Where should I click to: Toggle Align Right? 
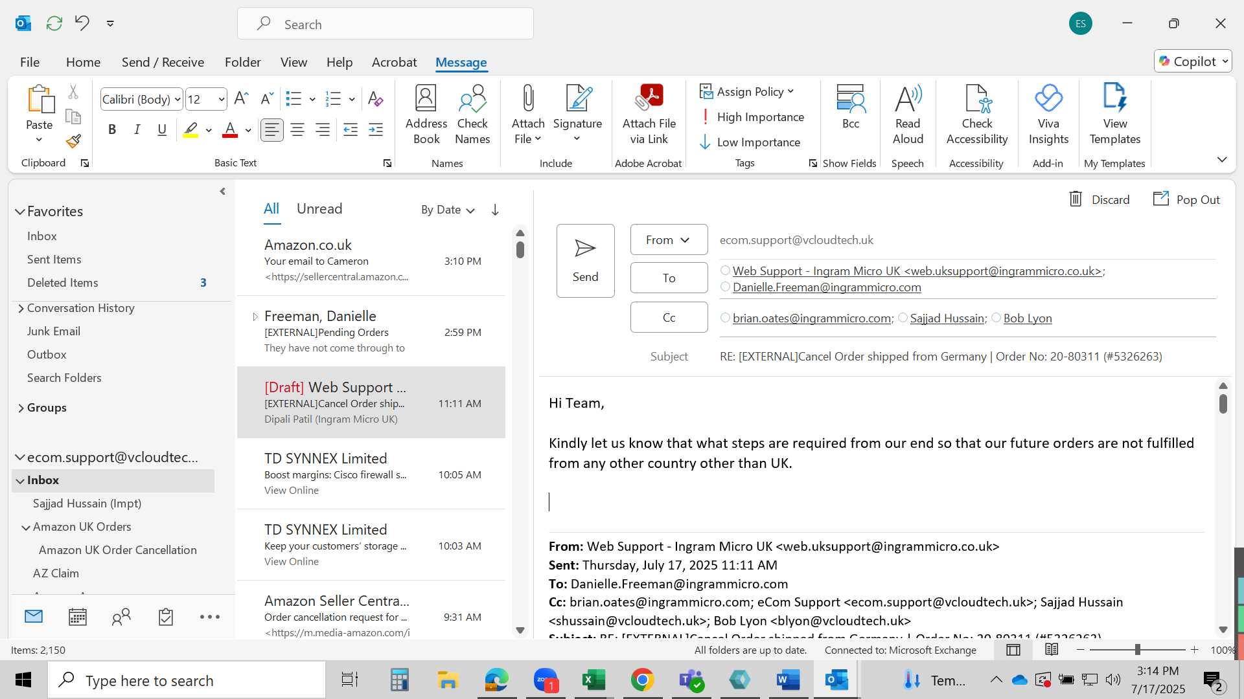(x=323, y=129)
